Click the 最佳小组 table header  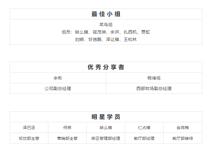106,14
